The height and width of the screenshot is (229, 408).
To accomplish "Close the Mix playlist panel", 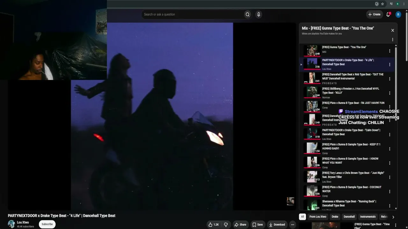I will point(393,30).
